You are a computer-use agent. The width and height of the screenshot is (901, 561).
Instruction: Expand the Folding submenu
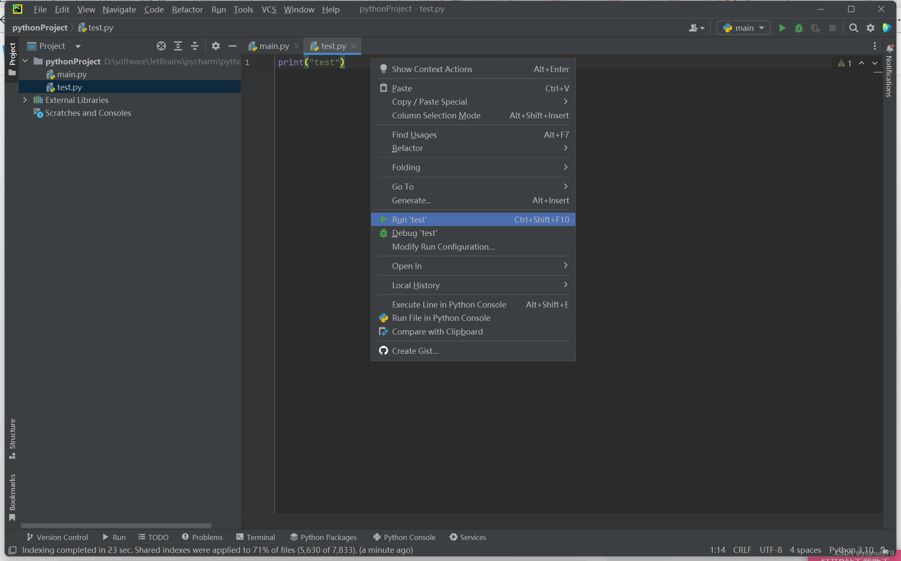pyautogui.click(x=473, y=167)
